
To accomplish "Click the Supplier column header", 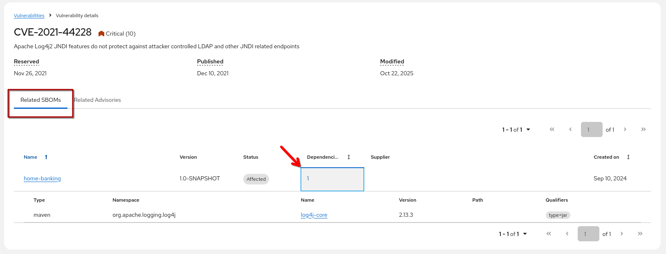I will pos(380,157).
